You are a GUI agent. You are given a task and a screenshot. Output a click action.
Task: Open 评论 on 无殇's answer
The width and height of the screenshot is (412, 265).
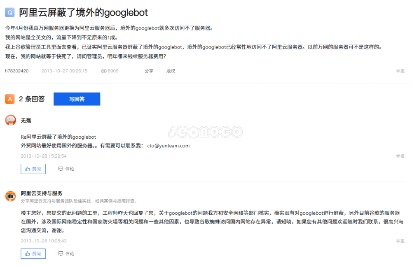pos(66,169)
